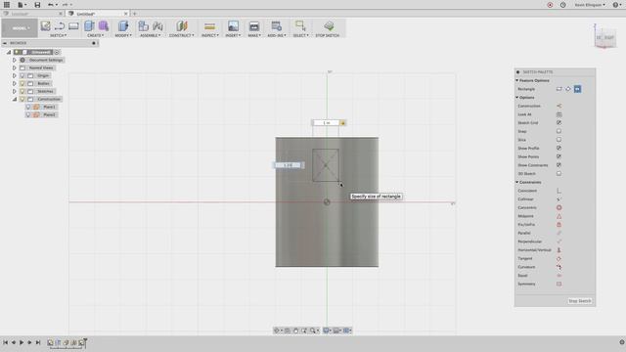The height and width of the screenshot is (352, 626).
Task: Collapse the Feature Options section
Action: 517,80
